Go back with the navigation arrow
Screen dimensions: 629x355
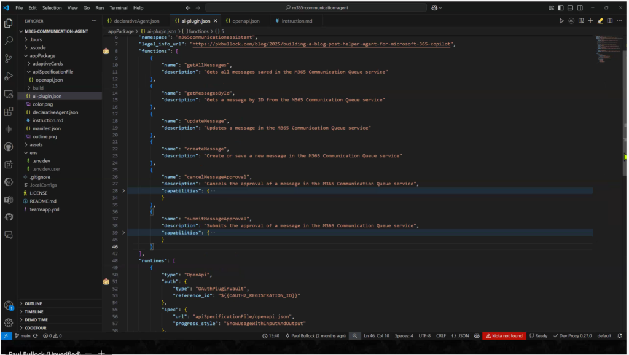coord(188,7)
